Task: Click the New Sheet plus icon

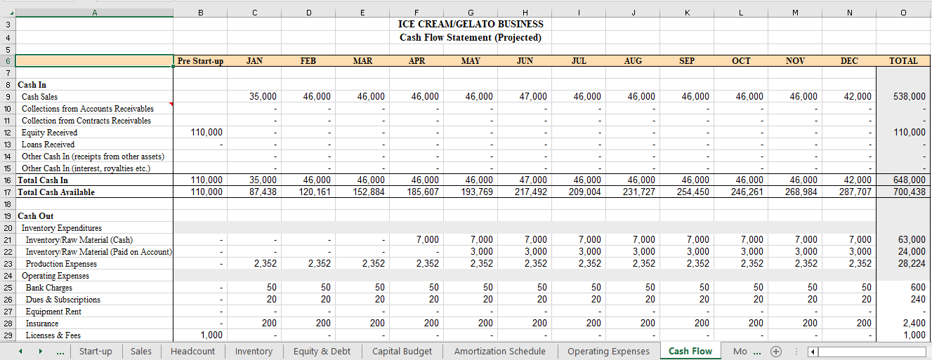Action: click(776, 351)
